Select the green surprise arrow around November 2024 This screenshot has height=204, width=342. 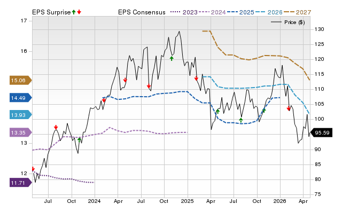172,58
